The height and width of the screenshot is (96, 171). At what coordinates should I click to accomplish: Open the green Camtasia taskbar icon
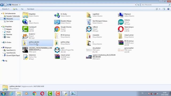[50, 94]
